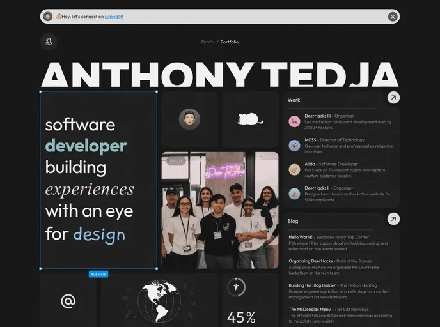Click the @ contact icon
Screen dimensions: 440x327
pos(68,301)
